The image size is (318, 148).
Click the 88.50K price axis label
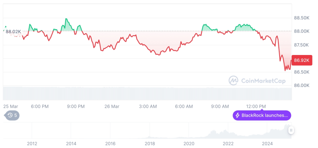coord(301,18)
